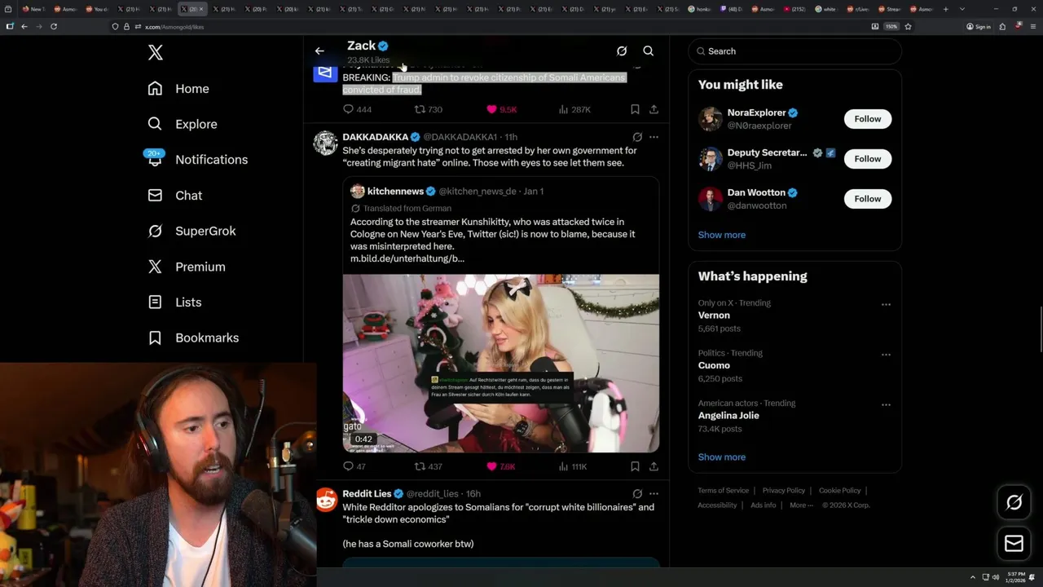1043x587 pixels.
Task: Follow Deputy Secretary HHS_Jim
Action: pyautogui.click(x=868, y=159)
